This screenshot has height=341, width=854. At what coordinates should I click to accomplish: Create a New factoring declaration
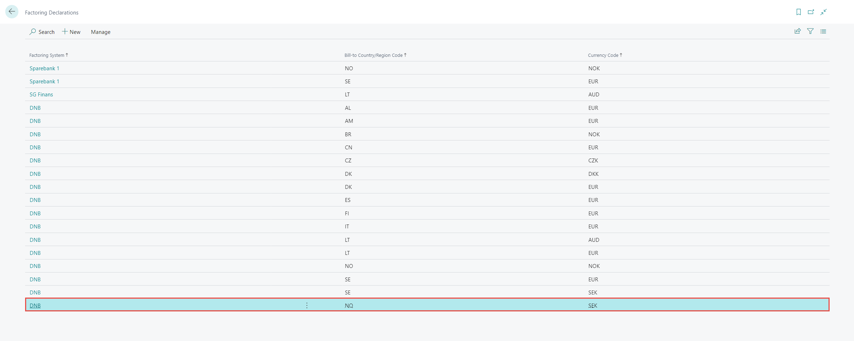[71, 32]
